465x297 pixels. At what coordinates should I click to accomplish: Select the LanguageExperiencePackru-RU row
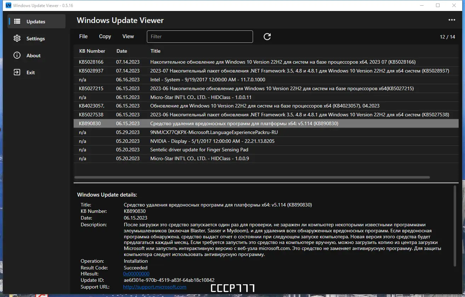pos(266,132)
